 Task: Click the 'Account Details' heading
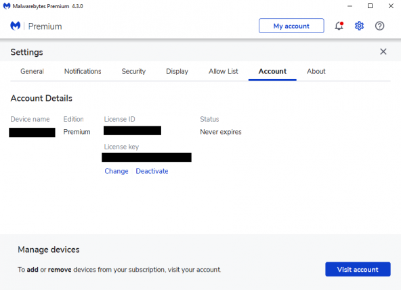tap(41, 98)
